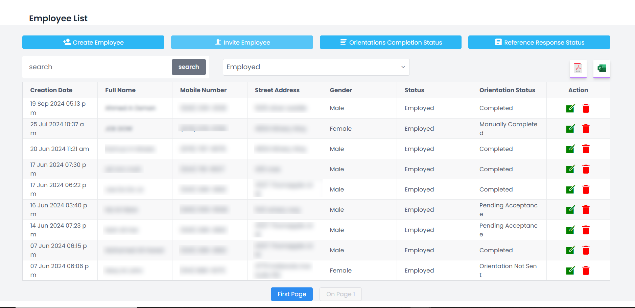Export employee list as PDF
Screen dimensions: 635x308
[x=578, y=68]
